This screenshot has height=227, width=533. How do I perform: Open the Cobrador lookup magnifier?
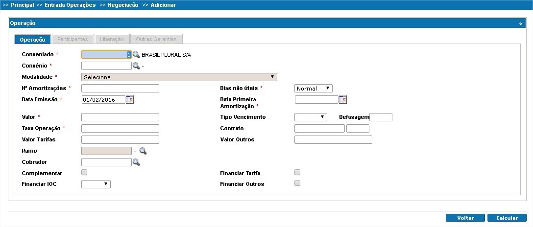(136, 162)
